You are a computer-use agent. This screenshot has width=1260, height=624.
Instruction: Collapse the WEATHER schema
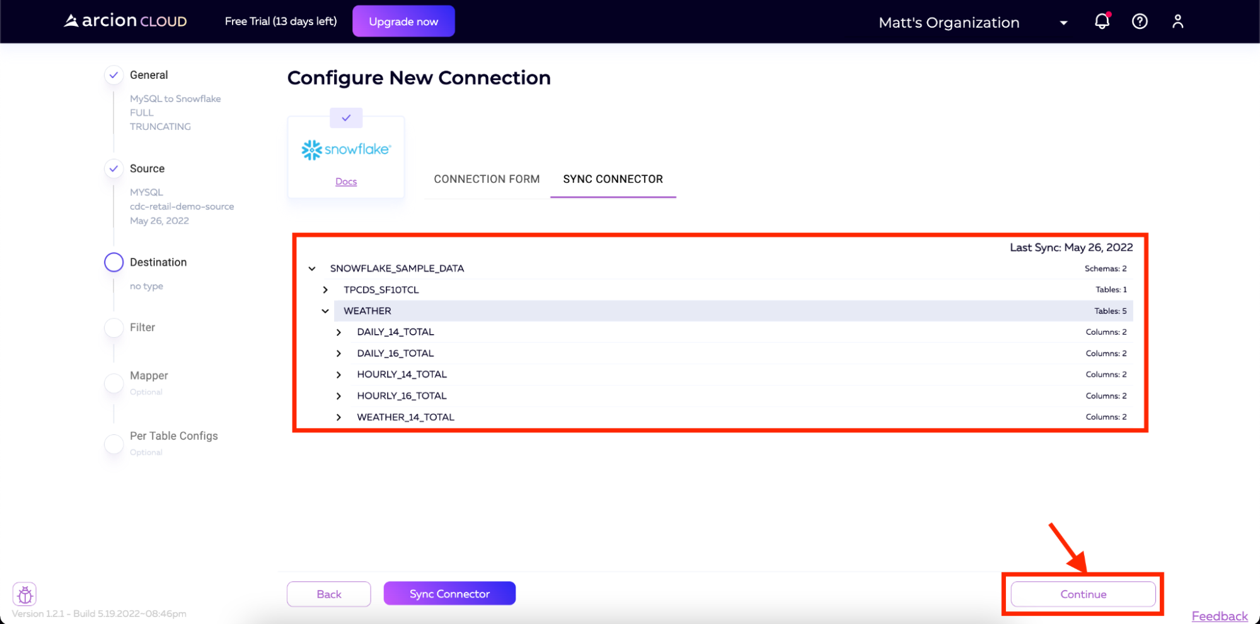(x=325, y=311)
